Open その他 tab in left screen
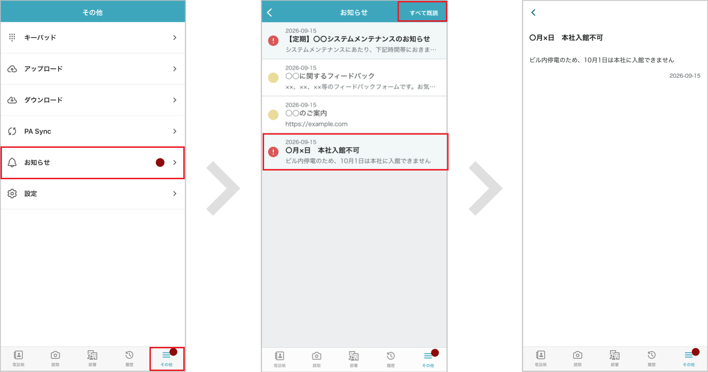Screen dimensions: 708x372 pos(166,358)
